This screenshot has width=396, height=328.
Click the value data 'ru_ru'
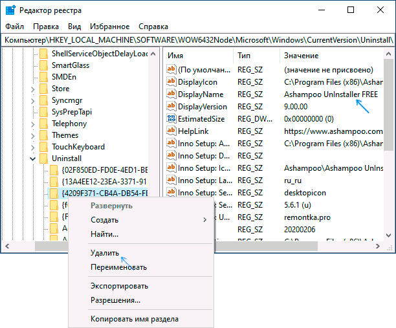[292, 180]
